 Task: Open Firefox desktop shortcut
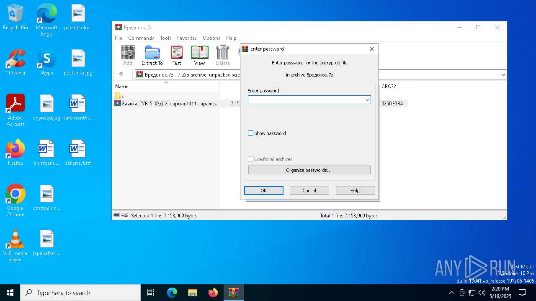[x=15, y=153]
